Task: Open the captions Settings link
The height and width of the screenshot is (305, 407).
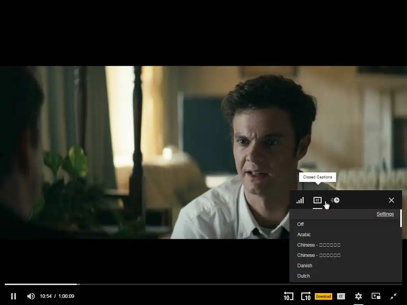Action: 385,214
